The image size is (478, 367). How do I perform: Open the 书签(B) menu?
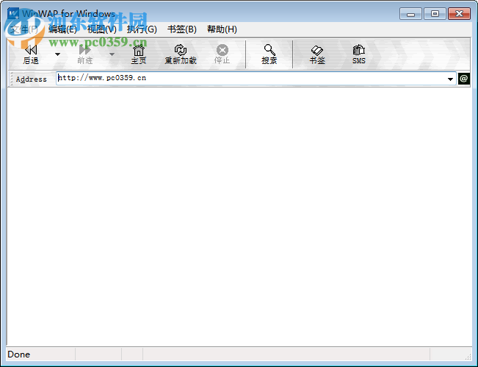[x=182, y=29]
